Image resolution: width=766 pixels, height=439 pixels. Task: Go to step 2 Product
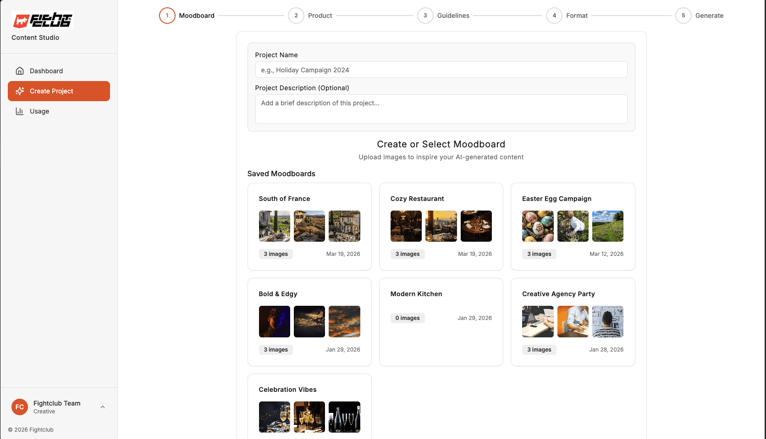[310, 16]
